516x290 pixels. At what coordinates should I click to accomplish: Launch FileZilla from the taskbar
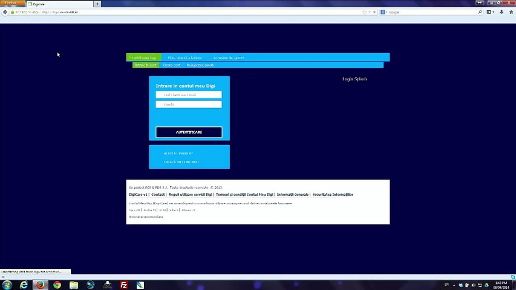(x=124, y=285)
